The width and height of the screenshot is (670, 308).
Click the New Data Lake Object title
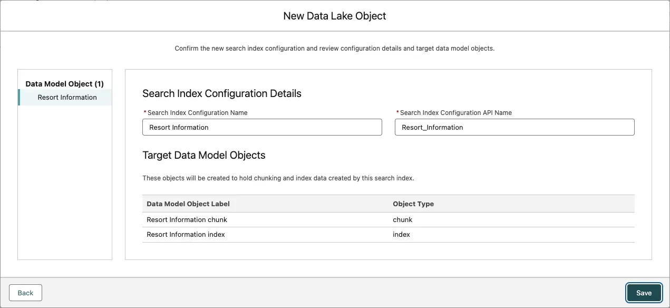point(335,16)
